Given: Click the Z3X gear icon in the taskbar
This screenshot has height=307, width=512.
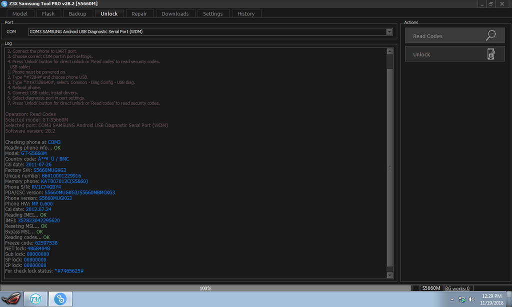Looking at the screenshot, I should (60, 299).
